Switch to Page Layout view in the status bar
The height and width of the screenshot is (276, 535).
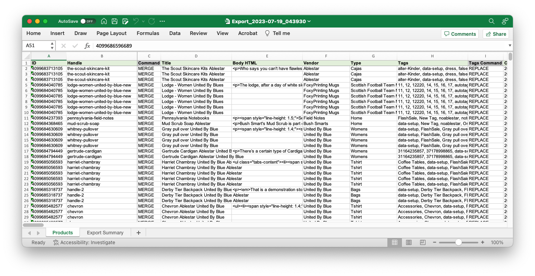pyautogui.click(x=409, y=243)
